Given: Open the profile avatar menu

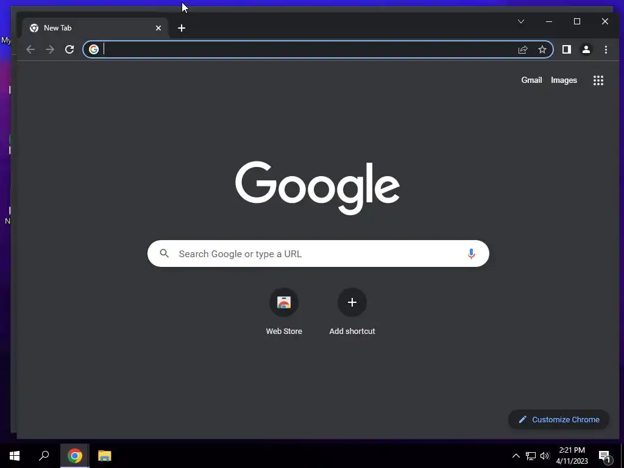Looking at the screenshot, I should [x=586, y=49].
